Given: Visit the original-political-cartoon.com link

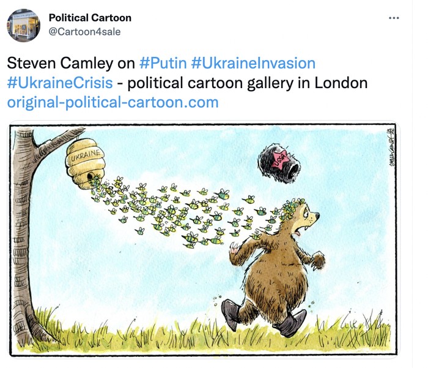Looking at the screenshot, I should (x=113, y=102).
